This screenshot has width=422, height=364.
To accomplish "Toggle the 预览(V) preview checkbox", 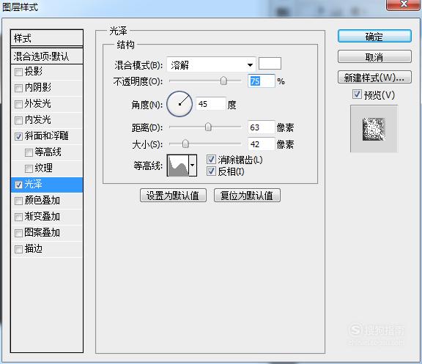I will (357, 94).
